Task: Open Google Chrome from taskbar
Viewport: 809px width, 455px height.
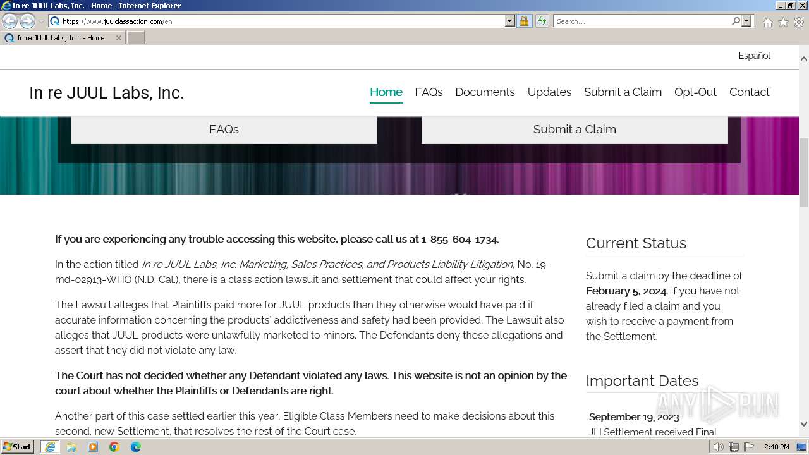Action: [114, 447]
